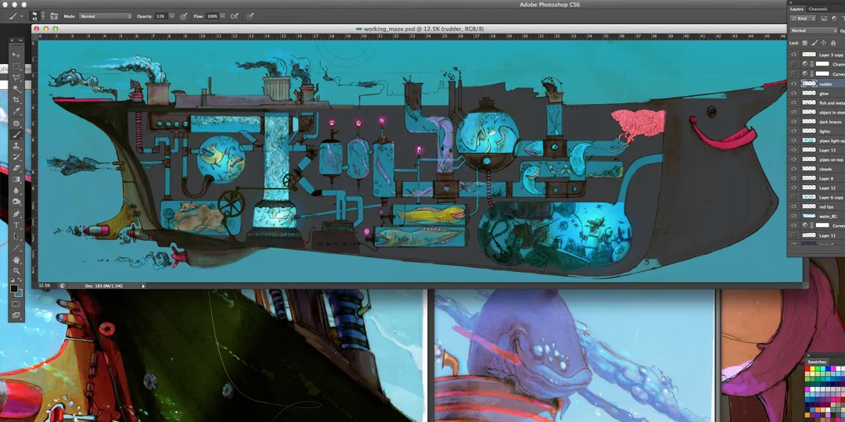Select the Hand tool

[16, 259]
